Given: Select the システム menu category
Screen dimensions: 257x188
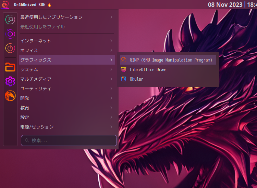Looking at the screenshot, I should (67, 69).
